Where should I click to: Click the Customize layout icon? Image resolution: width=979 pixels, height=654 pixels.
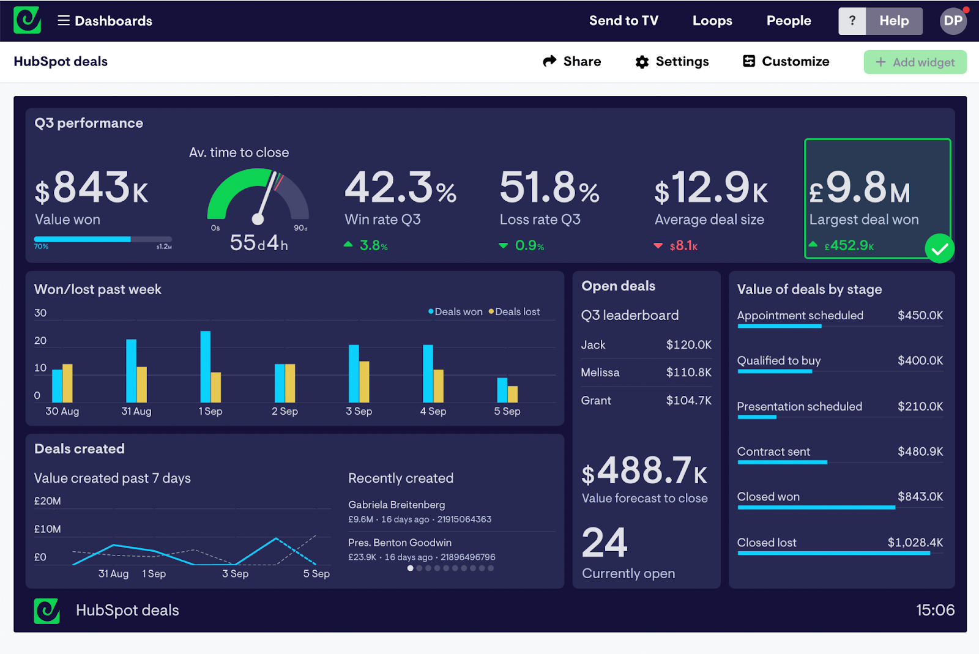(749, 61)
